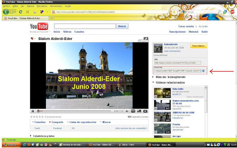Image resolution: width=237 pixels, height=148 pixels.
Task: Add Ruta Golfa video to queue
Action: coord(156,96)
